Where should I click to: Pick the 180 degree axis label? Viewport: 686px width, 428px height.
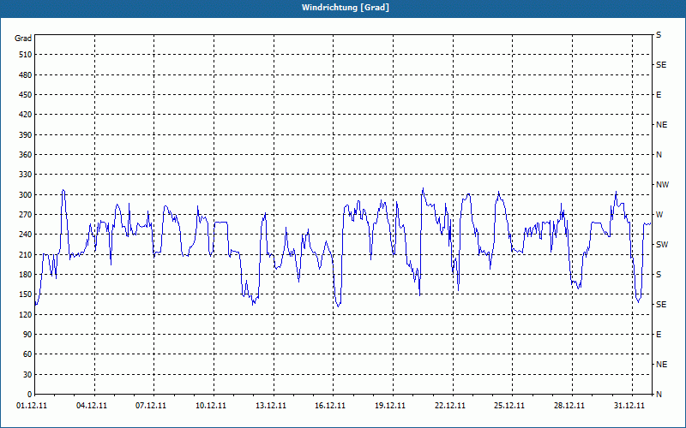point(26,275)
